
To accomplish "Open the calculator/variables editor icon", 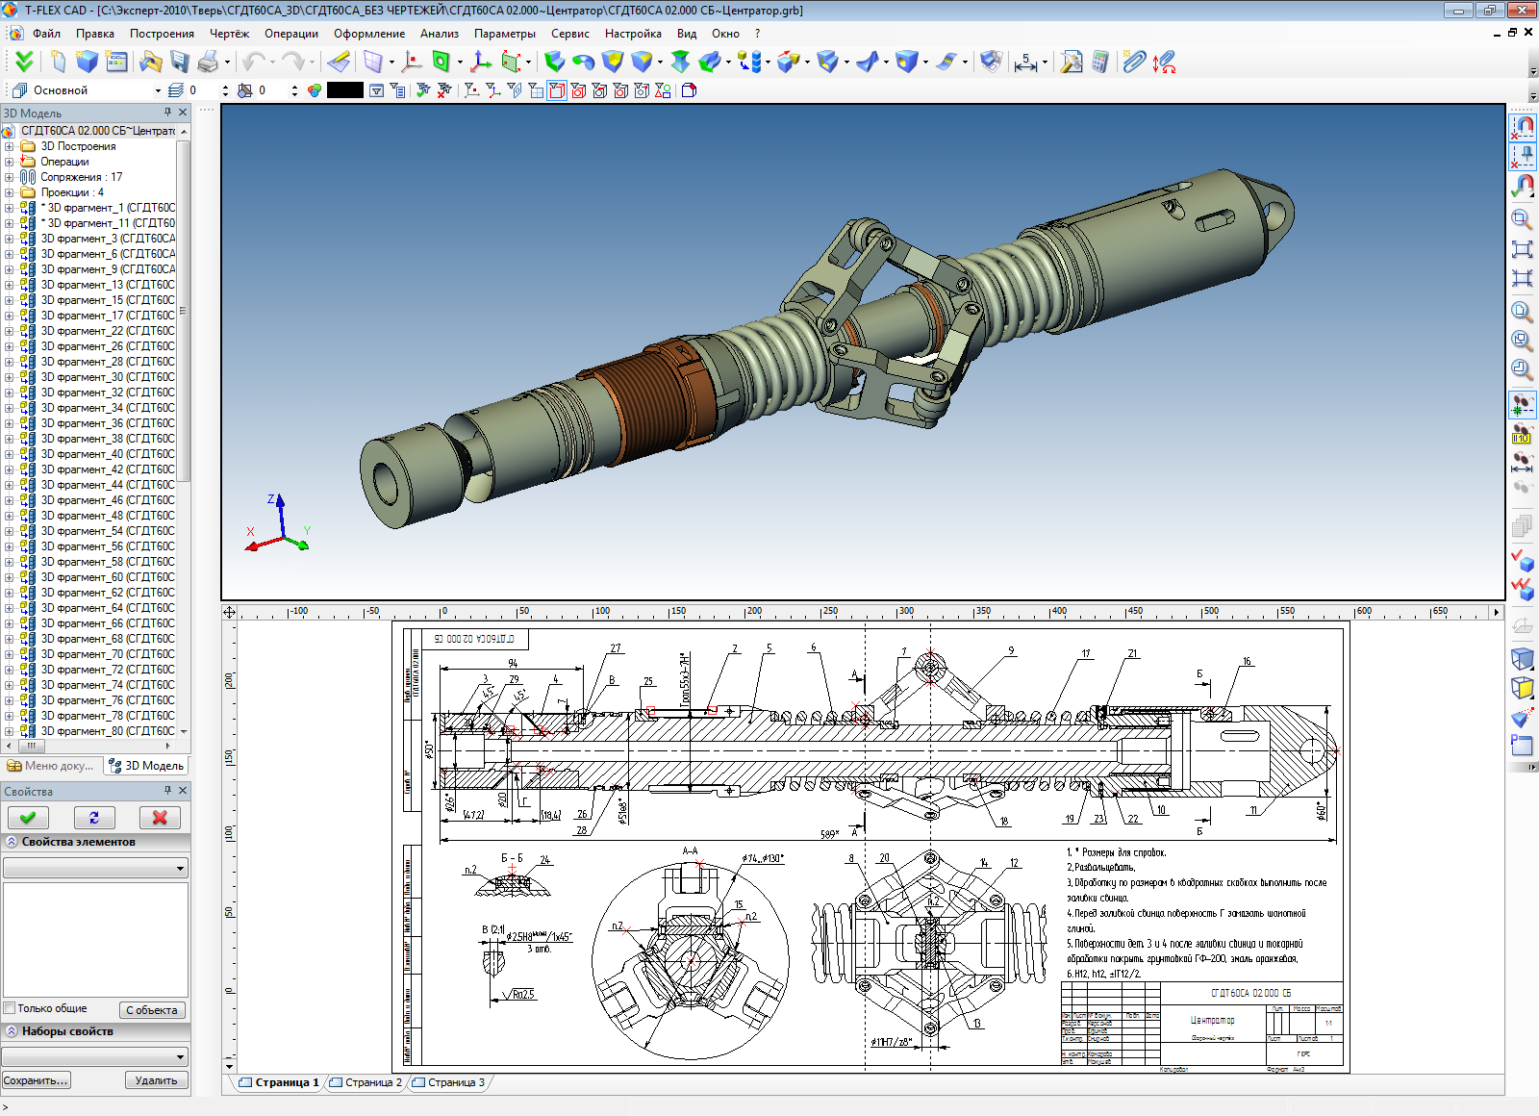I will (1099, 62).
